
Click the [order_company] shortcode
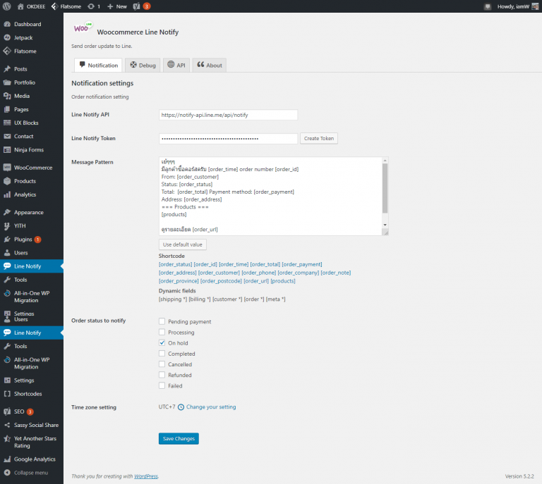tap(299, 273)
